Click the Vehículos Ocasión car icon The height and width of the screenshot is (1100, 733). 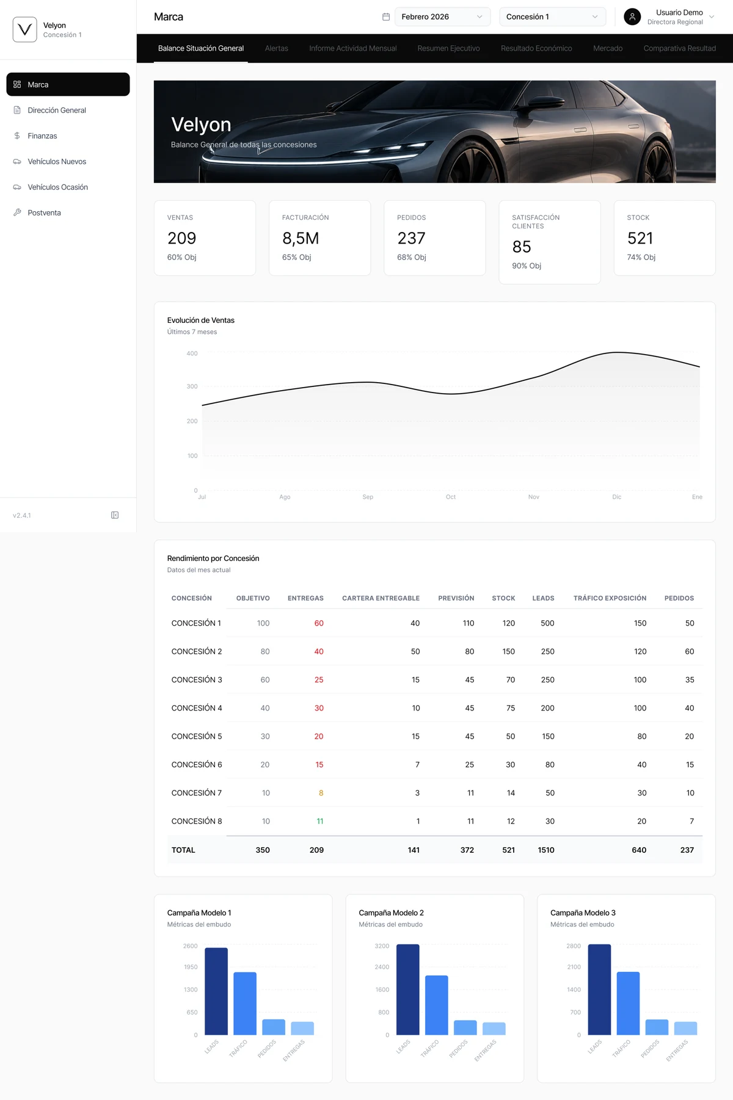tap(17, 187)
